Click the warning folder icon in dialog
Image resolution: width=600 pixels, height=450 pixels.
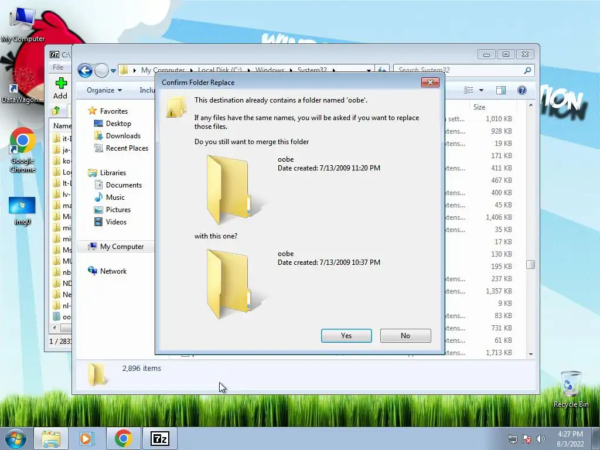coord(176,107)
